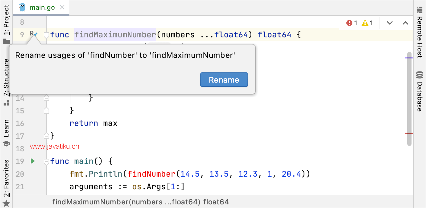426x208 pixels.
Task: Collapse the main function fold marker
Action: 46,162
